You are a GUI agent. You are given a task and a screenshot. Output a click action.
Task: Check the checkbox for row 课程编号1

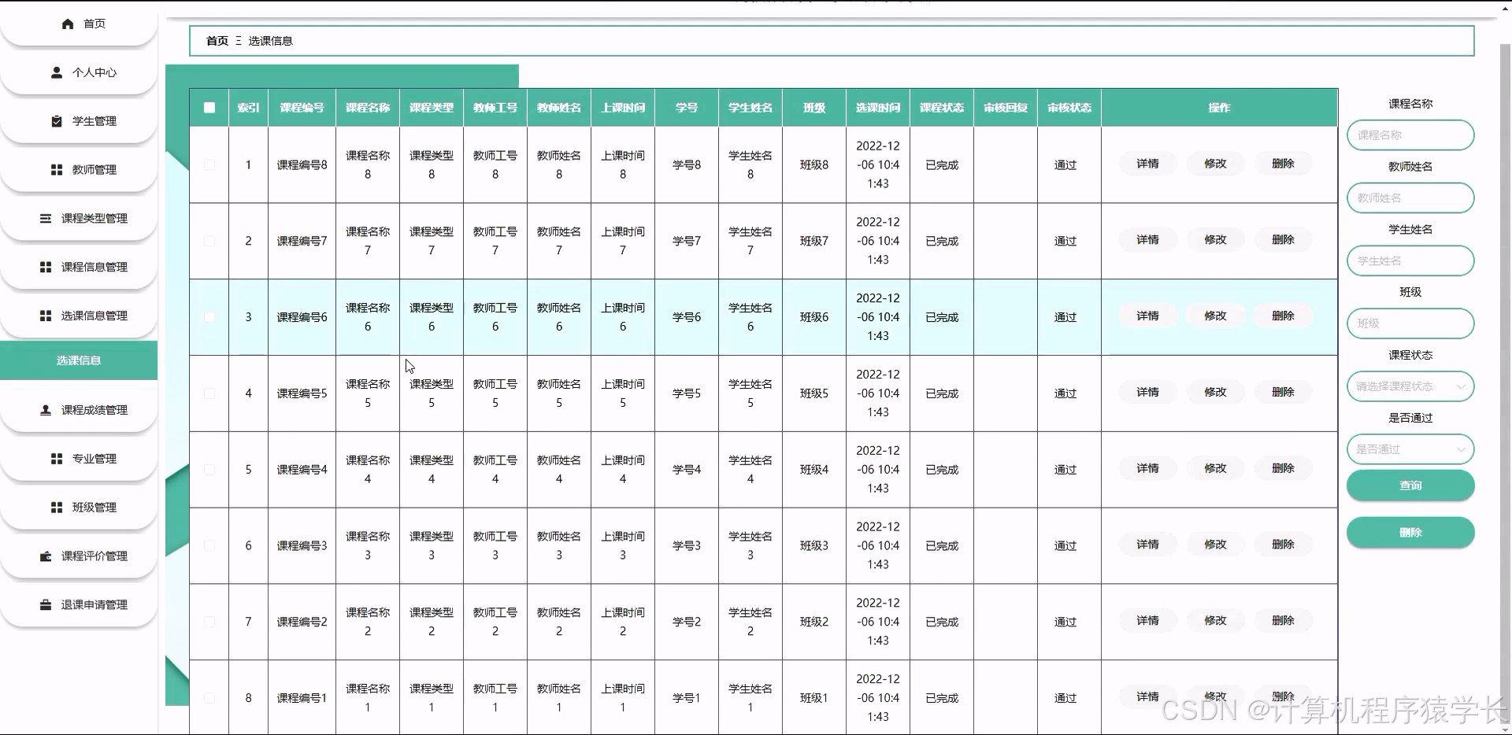pyautogui.click(x=209, y=698)
